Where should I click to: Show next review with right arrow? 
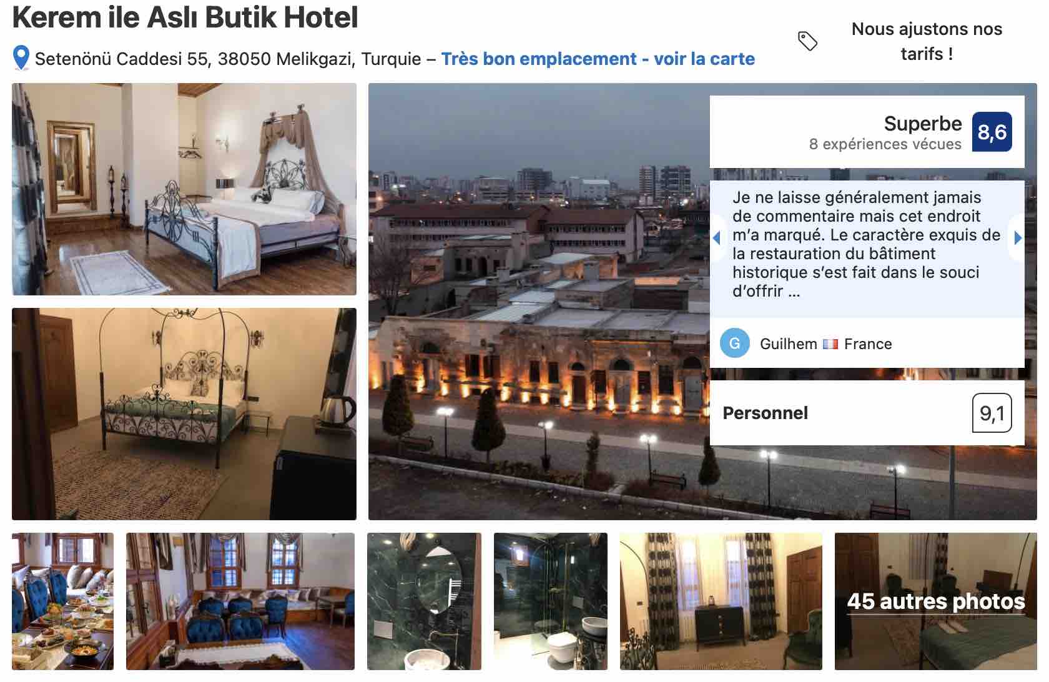[x=1018, y=237]
